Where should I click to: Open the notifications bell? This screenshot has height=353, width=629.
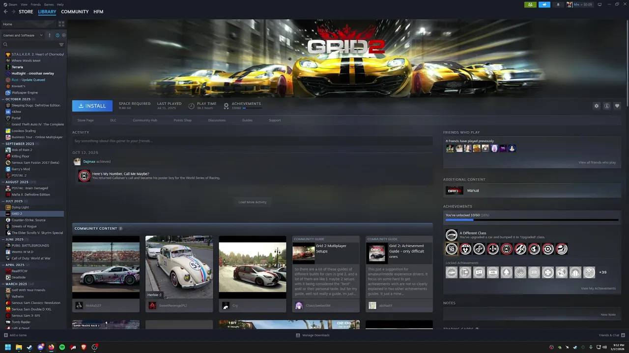pos(558,4)
